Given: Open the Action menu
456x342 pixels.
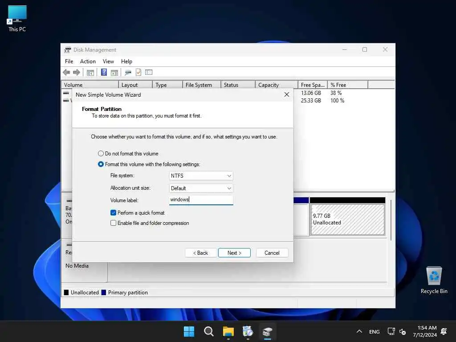Looking at the screenshot, I should (x=88, y=61).
